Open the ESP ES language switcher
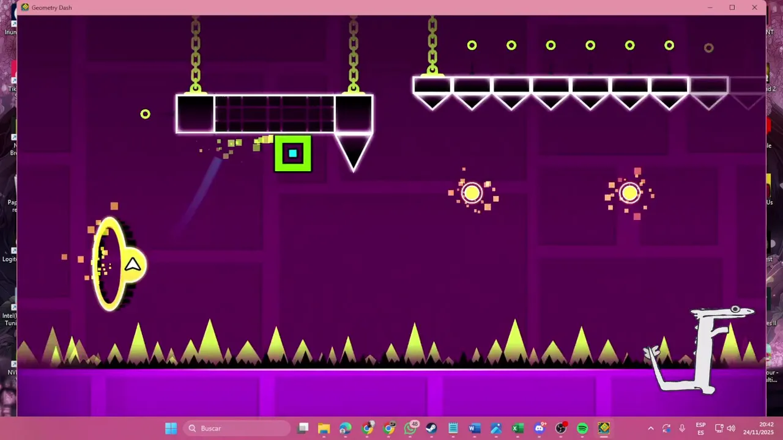 [700, 428]
